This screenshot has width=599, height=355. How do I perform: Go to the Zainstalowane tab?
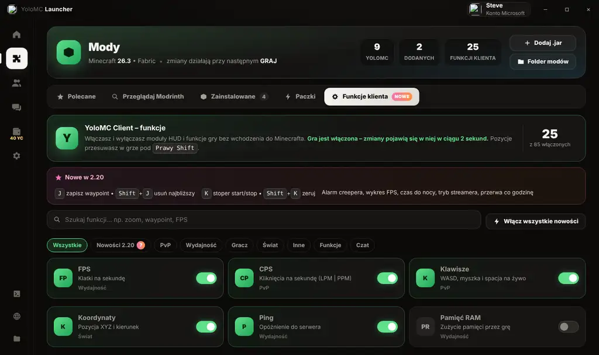234,97
